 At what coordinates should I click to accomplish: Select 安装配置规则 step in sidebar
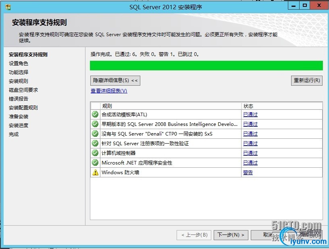tap(23, 108)
